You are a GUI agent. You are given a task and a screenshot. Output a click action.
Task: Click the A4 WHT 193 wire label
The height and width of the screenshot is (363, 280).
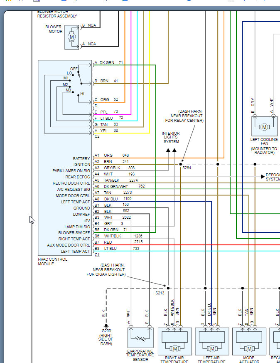point(114,174)
